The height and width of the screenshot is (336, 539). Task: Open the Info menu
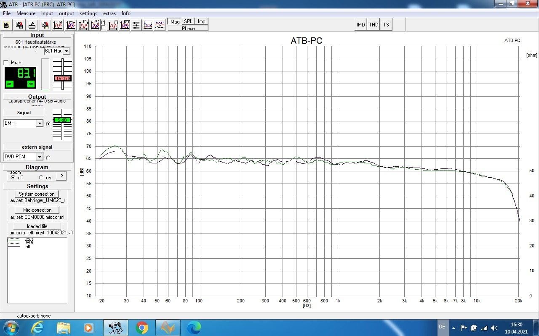point(126,13)
